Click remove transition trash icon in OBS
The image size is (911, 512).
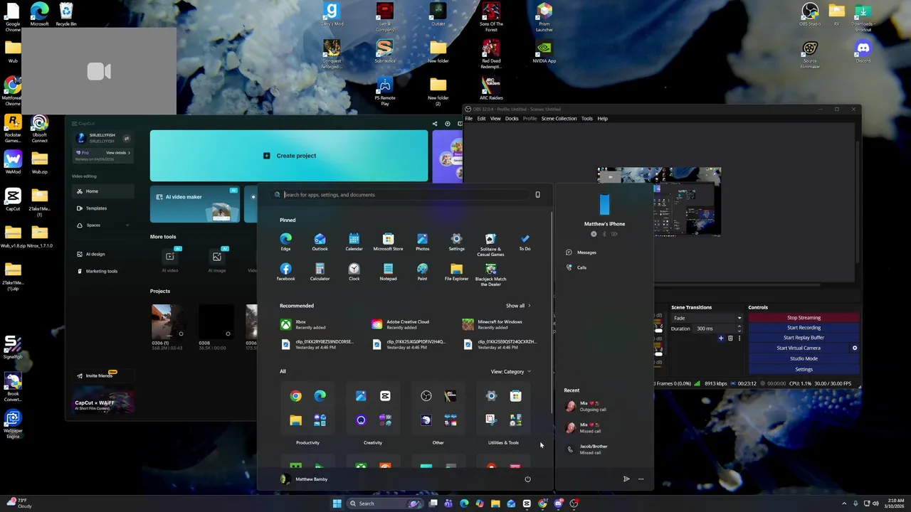(x=730, y=338)
